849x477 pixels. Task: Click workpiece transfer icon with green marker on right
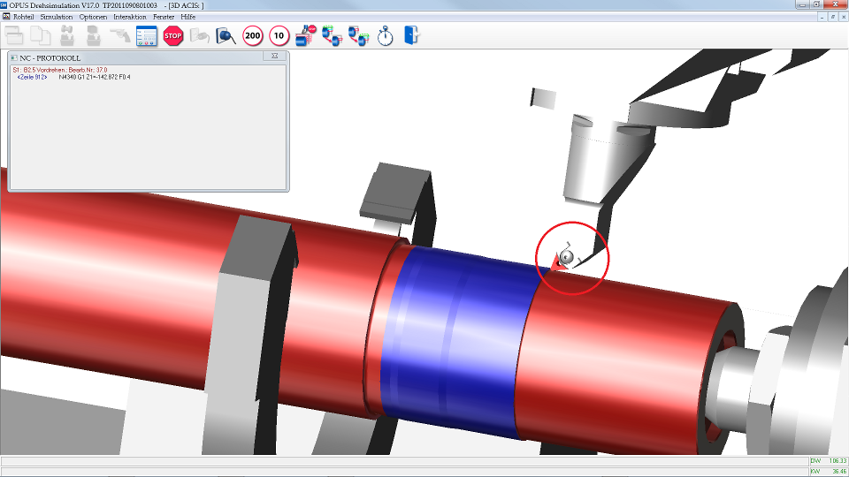point(358,36)
